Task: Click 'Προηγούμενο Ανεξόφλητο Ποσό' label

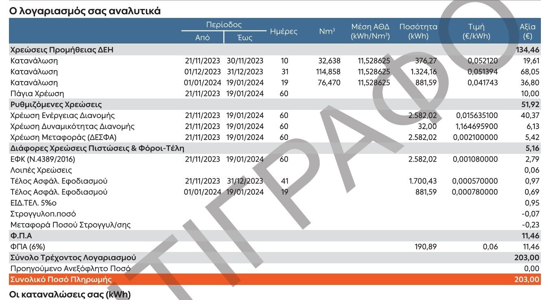Action: tap(70, 269)
